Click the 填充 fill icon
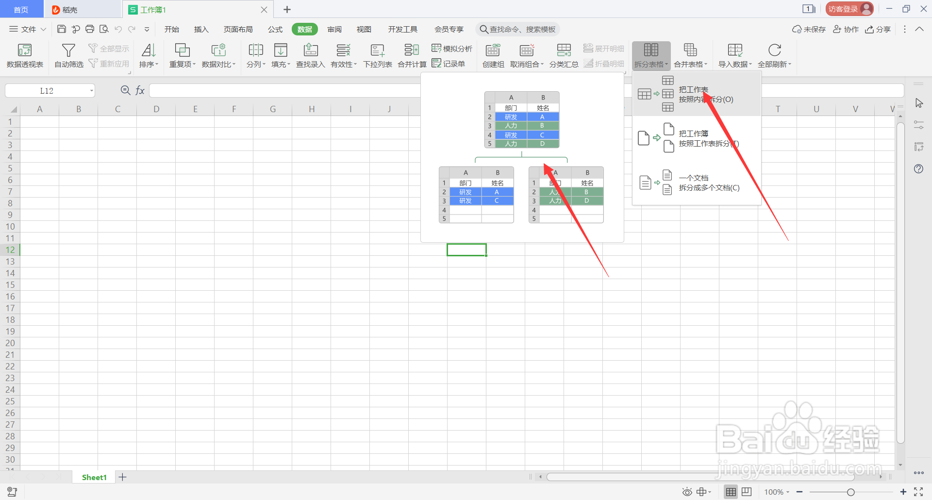932x500 pixels. click(281, 50)
